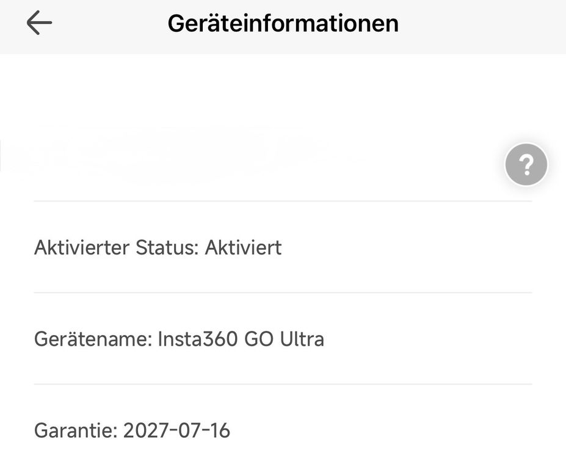The image size is (566, 458).
Task: Click the Gerätename label text
Action: click(93, 340)
